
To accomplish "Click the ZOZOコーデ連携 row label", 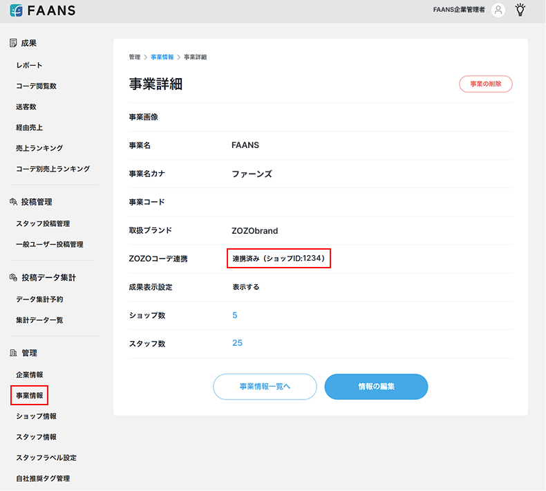I will (x=158, y=259).
